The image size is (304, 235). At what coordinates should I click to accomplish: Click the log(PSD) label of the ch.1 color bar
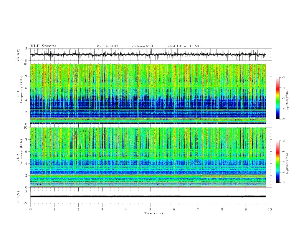point(287,100)
